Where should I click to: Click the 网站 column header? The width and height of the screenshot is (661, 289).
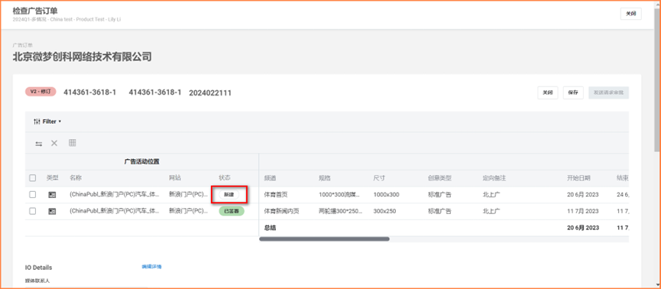174,178
